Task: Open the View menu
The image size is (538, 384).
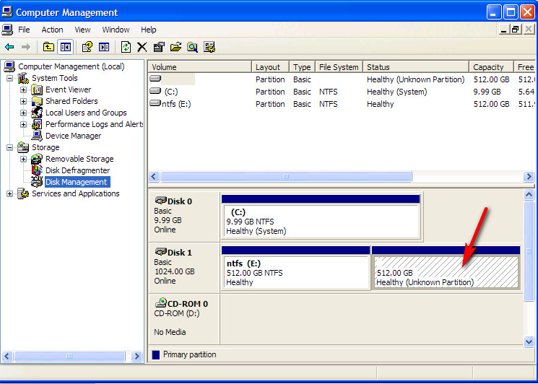Action: coord(82,30)
